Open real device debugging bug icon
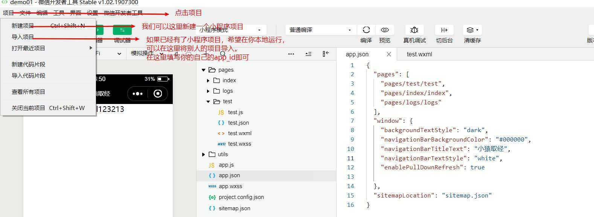Viewport: 594px width, 217px height. tap(414, 30)
